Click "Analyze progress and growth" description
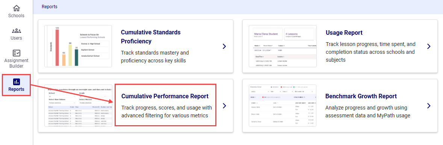The height and width of the screenshot is (145, 443). coord(368,112)
